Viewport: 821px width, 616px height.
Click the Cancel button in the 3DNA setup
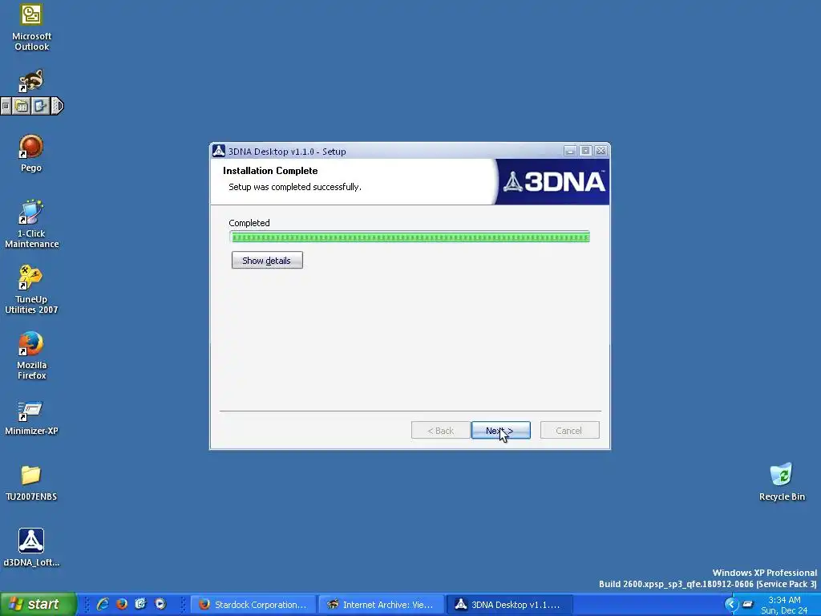click(569, 431)
